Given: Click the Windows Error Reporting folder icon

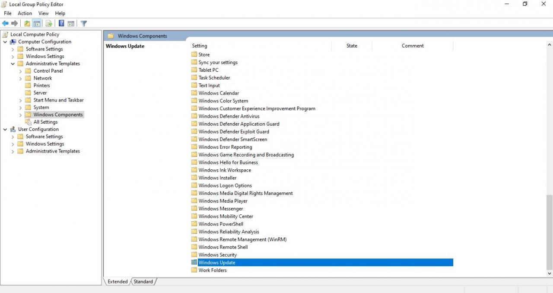Looking at the screenshot, I should point(194,147).
